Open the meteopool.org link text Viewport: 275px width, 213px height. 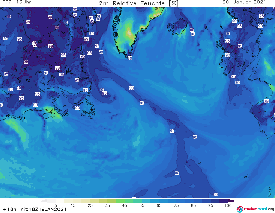(x=259, y=209)
